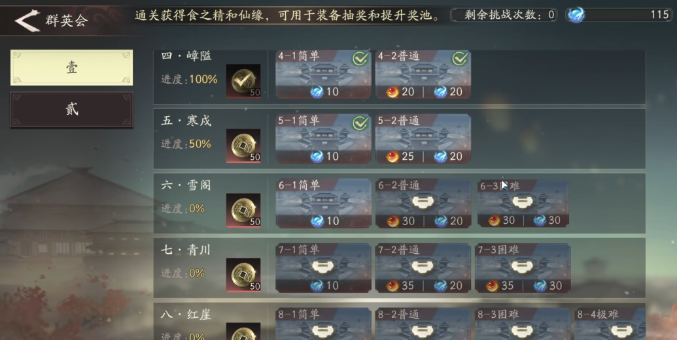Switch to the 贰 tab

72,110
